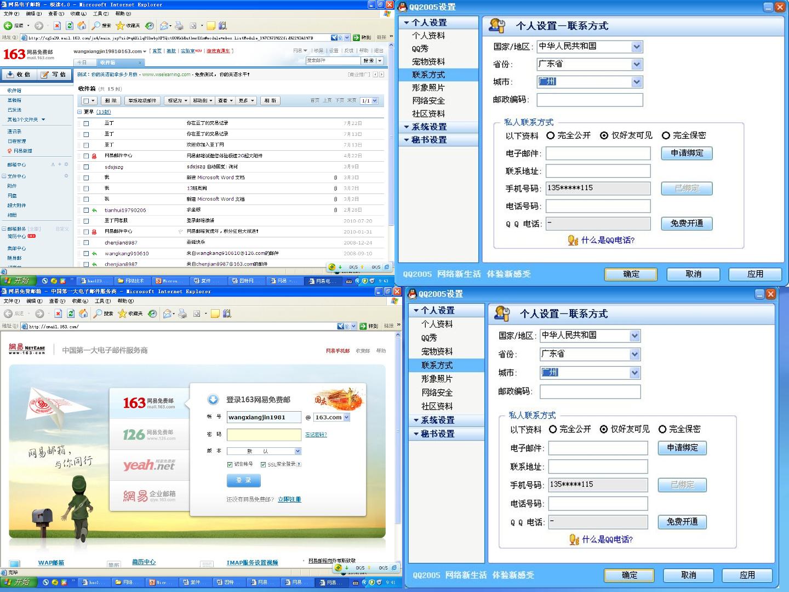This screenshot has width=789, height=592.
Task: Click the 163 网易免费邮 logo above the inbox
Action: (x=29, y=54)
